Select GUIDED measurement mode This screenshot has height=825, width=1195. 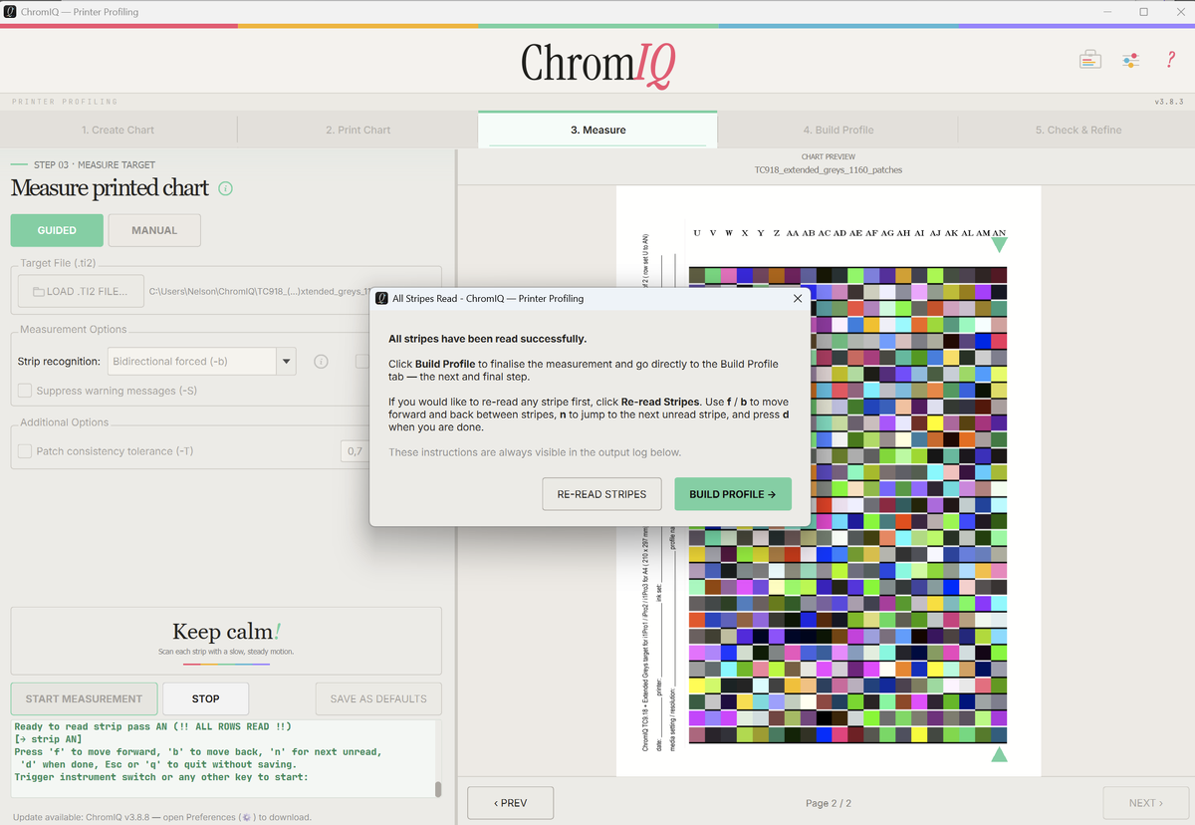coord(57,230)
